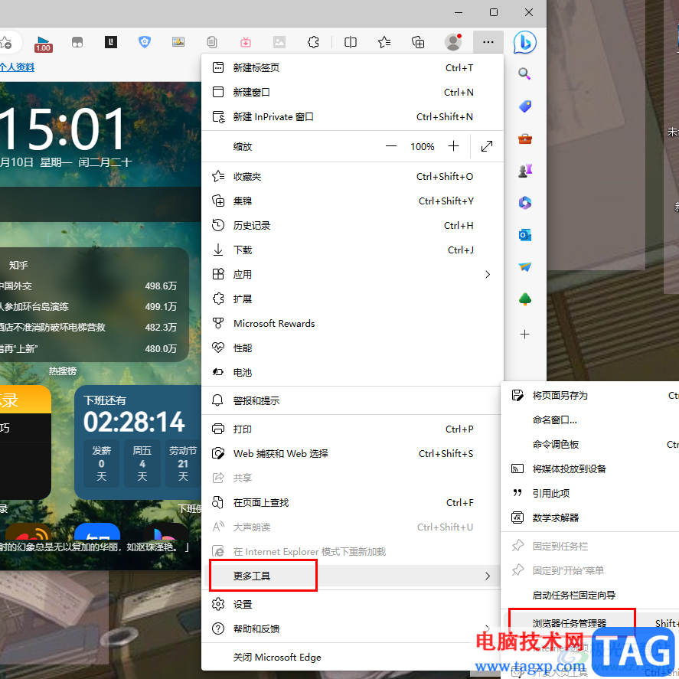Choose 启动任务栏固定向导
Image resolution: width=679 pixels, height=679 pixels.
(x=591, y=595)
